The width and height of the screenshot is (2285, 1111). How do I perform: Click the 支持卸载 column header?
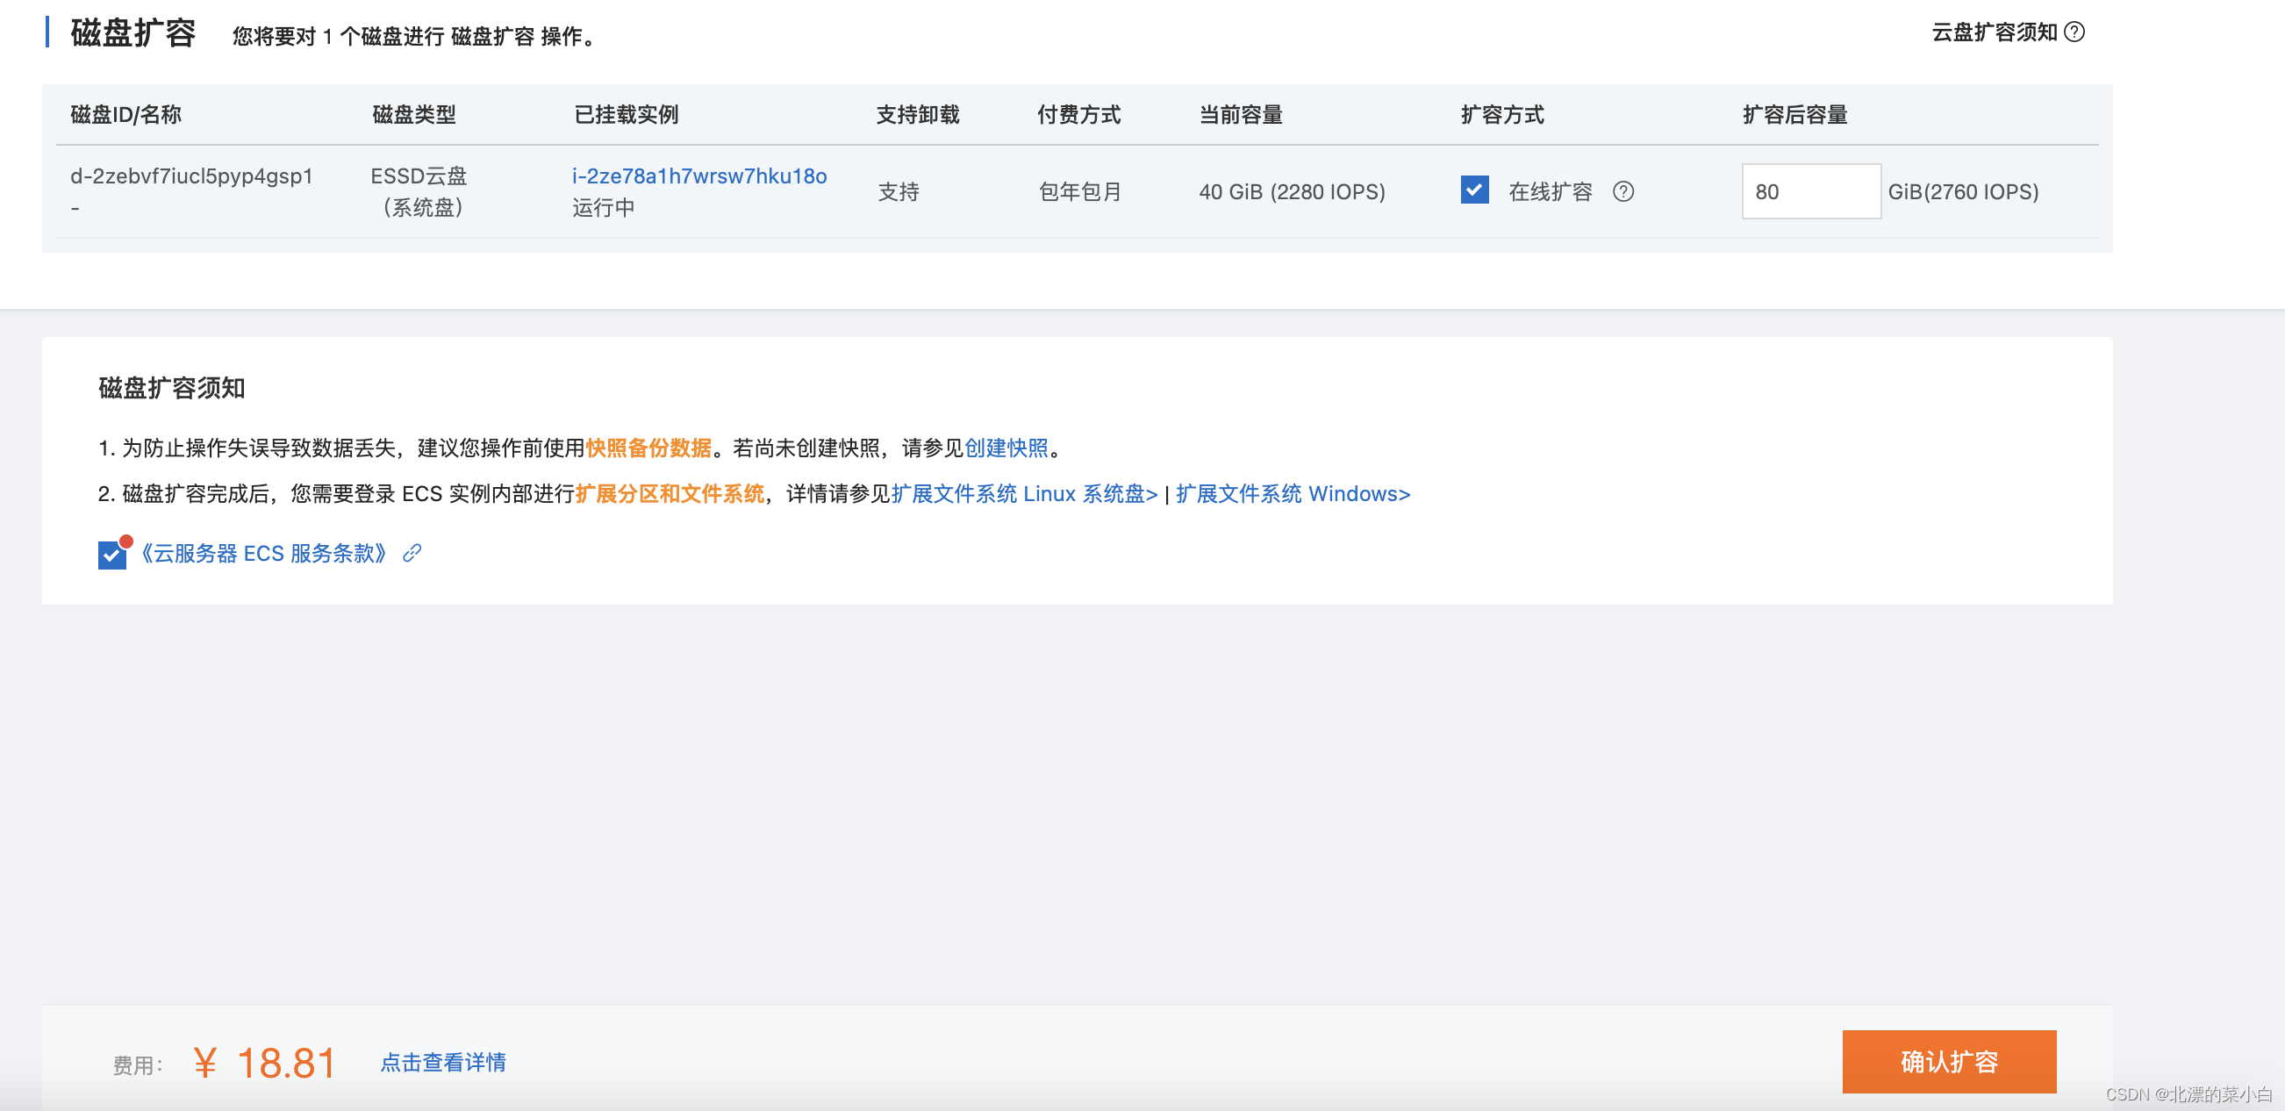click(x=918, y=114)
